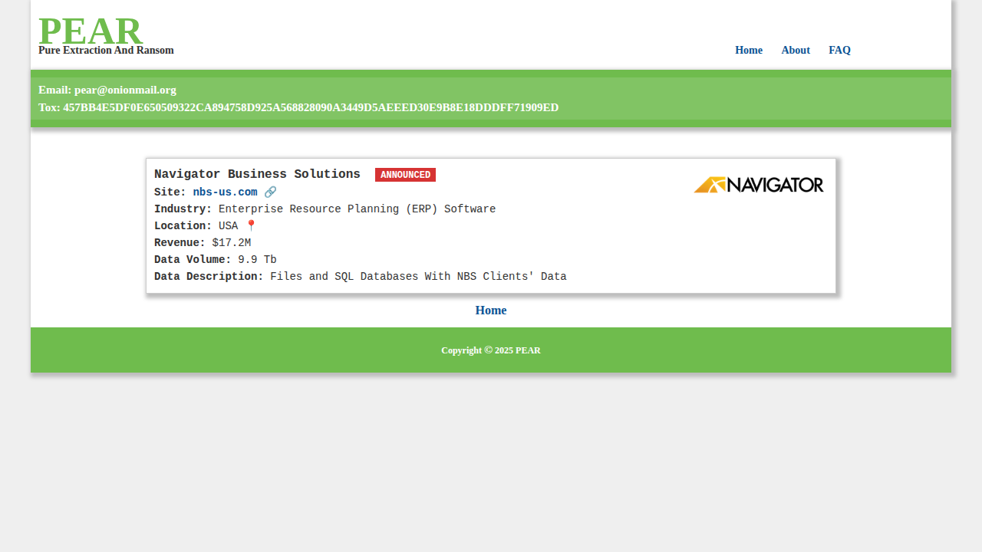Click the Home link below the card

[490, 310]
